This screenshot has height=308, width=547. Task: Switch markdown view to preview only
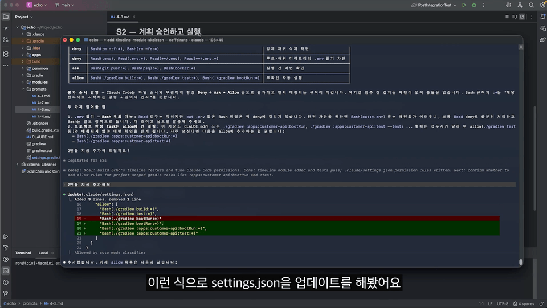click(522, 17)
